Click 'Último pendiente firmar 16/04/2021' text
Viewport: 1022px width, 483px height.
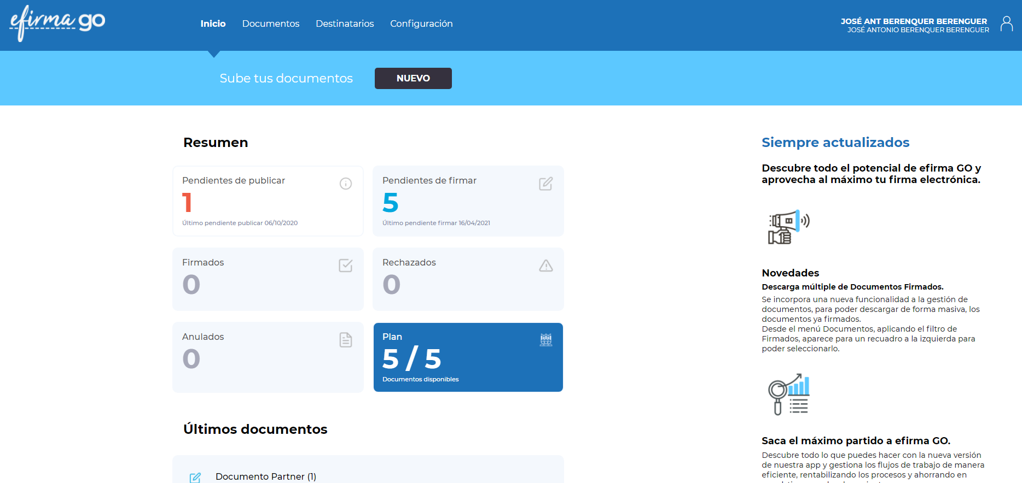(x=436, y=223)
